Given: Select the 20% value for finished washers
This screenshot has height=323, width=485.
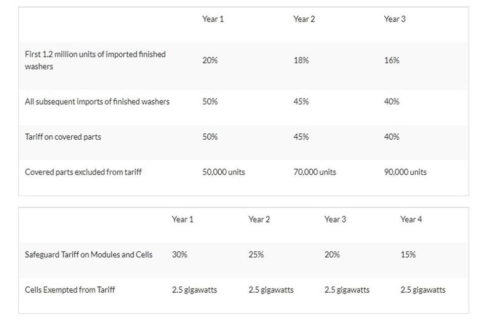Looking at the screenshot, I should click(x=210, y=60).
